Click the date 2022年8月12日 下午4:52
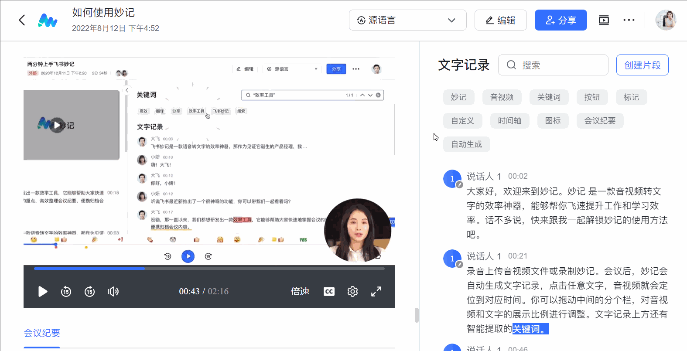This screenshot has height=351, width=687. coord(116,28)
